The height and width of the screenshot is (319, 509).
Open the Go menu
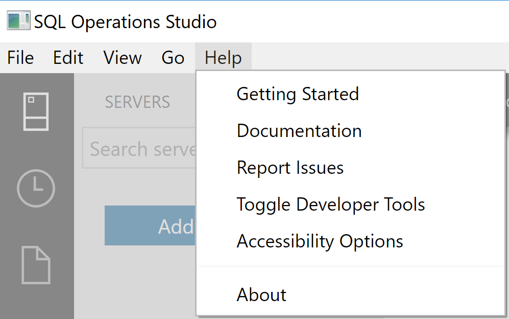click(173, 58)
